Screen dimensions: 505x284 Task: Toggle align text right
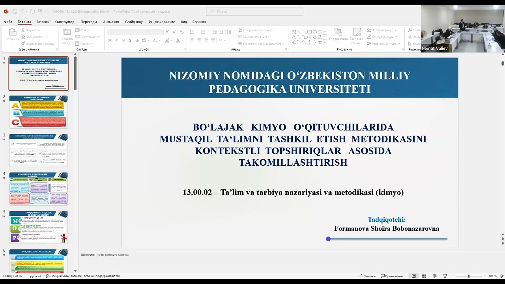(206, 40)
